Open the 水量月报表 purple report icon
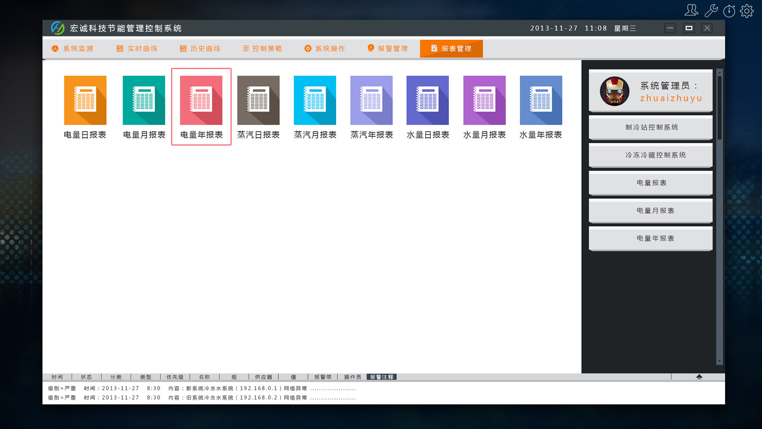This screenshot has height=429, width=762. 485,100
